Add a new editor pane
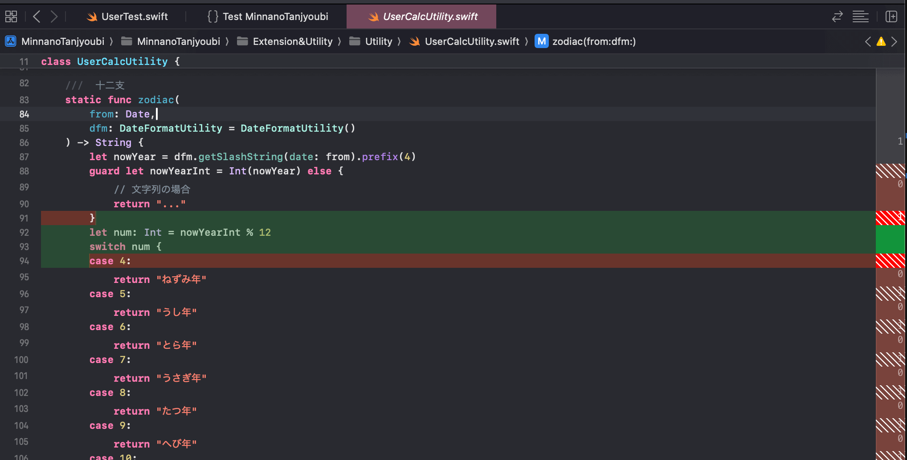 point(891,17)
